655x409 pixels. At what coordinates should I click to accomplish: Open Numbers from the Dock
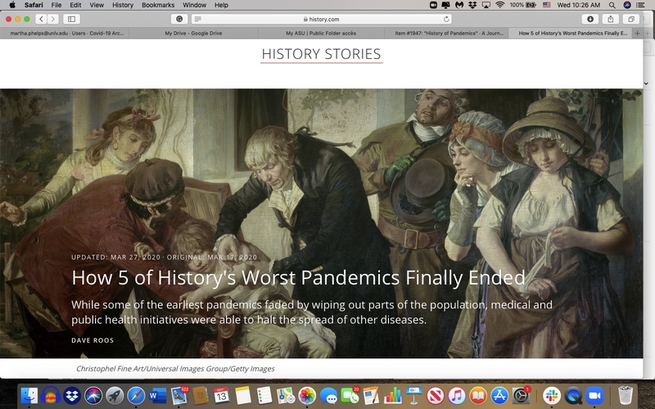pyautogui.click(x=392, y=395)
